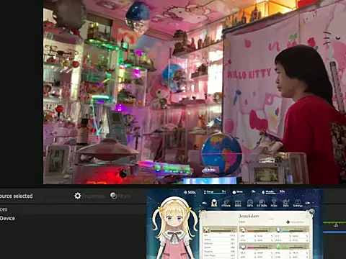Open the game Settings icon
Viewport: 346px width, 259px height.
pyautogui.click(x=298, y=203)
